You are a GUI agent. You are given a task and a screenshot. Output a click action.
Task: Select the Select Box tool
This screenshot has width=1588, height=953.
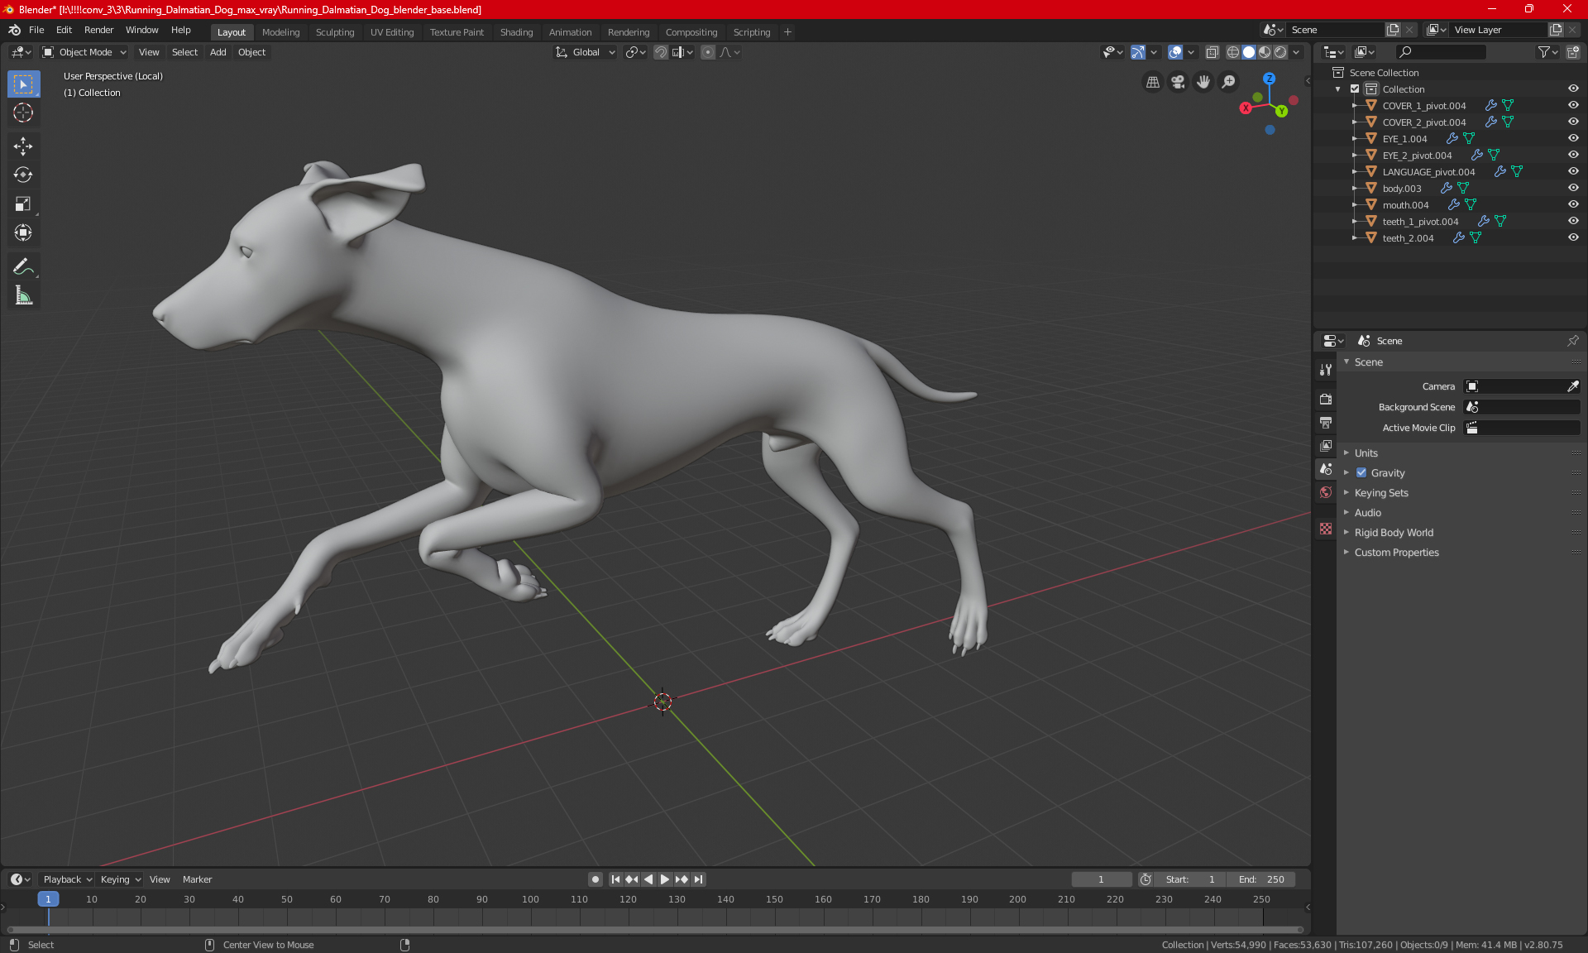23,84
